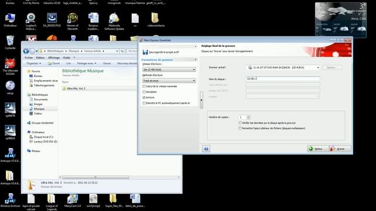Viewport: 376px width, 211px height.
Task: Click Nouveau dossier in the Explorer toolbar
Action: [127, 63]
